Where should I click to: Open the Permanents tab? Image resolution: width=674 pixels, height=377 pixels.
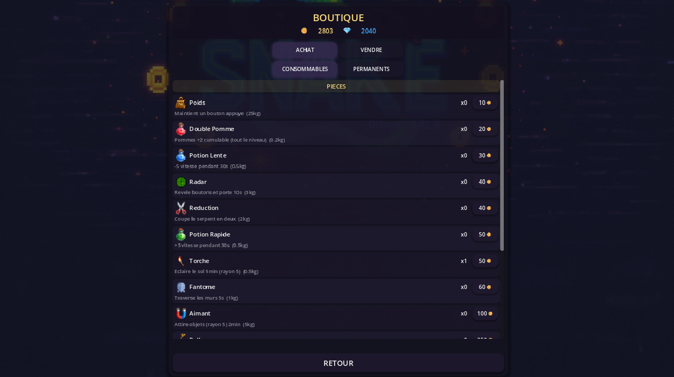tap(371, 69)
